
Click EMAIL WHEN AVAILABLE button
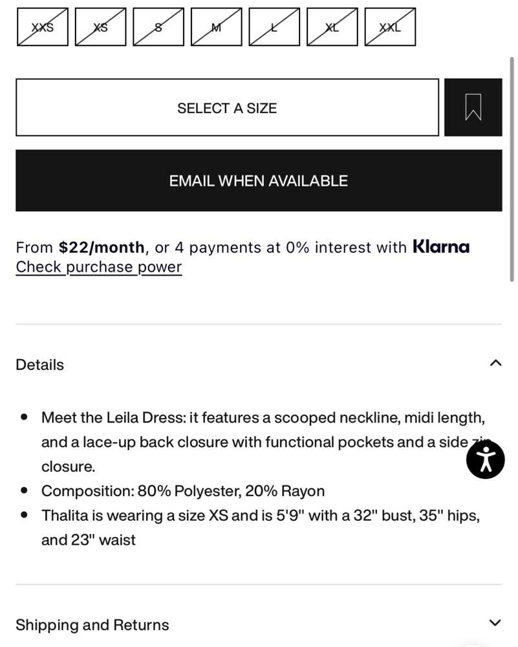click(x=259, y=181)
